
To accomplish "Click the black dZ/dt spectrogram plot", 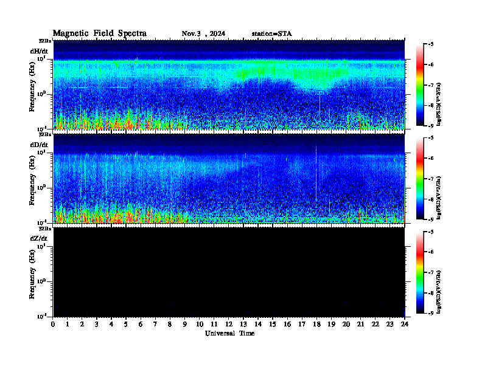I will 229,272.
